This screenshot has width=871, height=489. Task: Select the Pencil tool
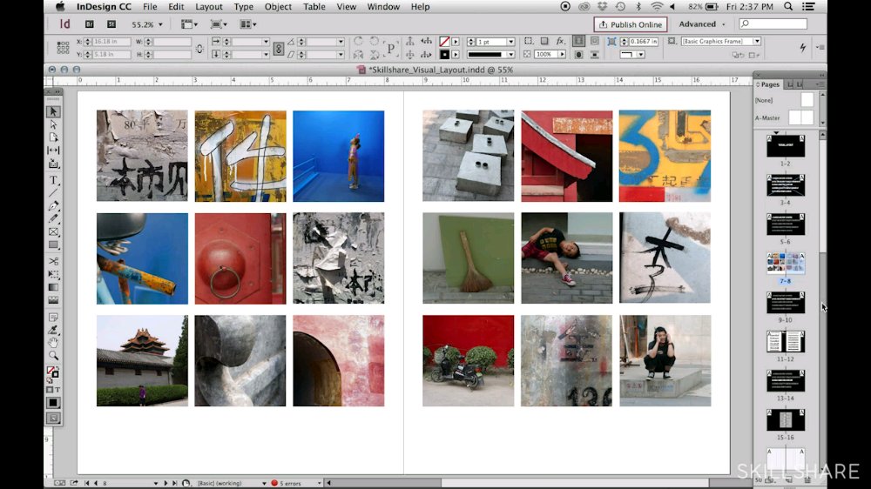tap(53, 218)
